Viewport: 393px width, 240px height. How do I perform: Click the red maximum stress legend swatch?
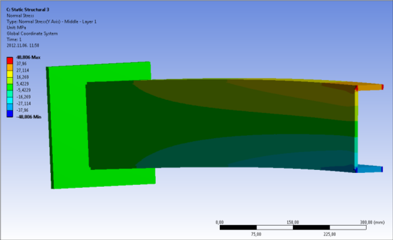click(x=10, y=60)
